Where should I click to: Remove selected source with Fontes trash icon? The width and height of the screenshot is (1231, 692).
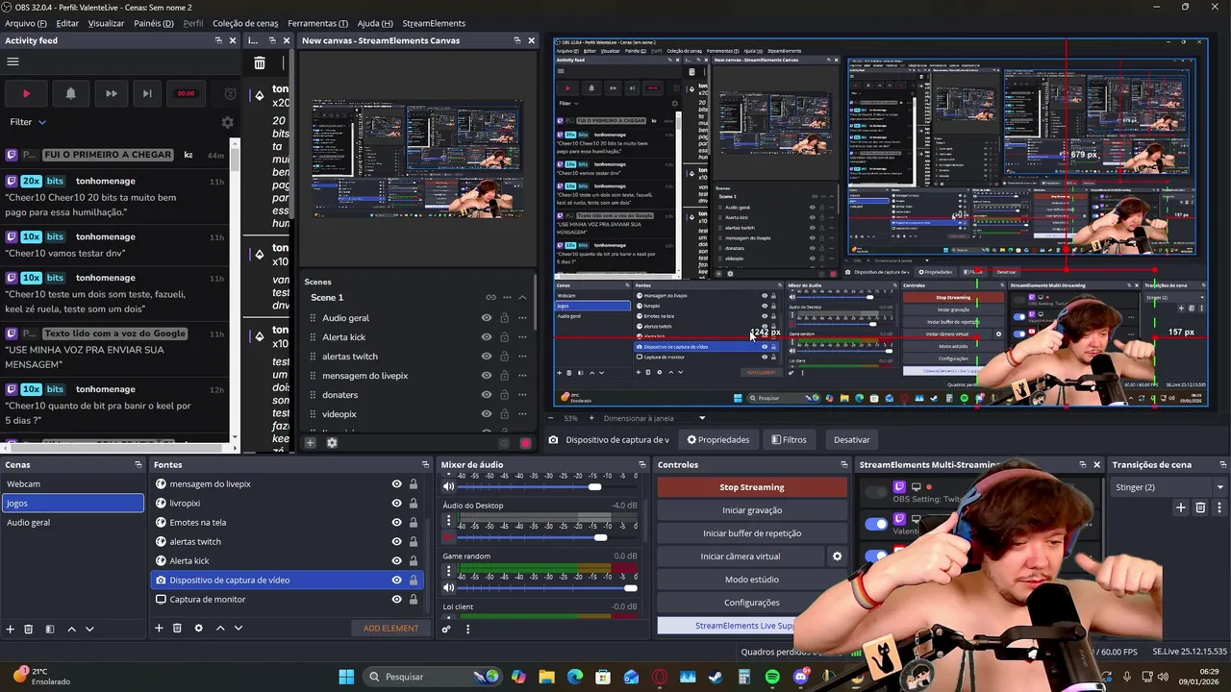click(177, 629)
